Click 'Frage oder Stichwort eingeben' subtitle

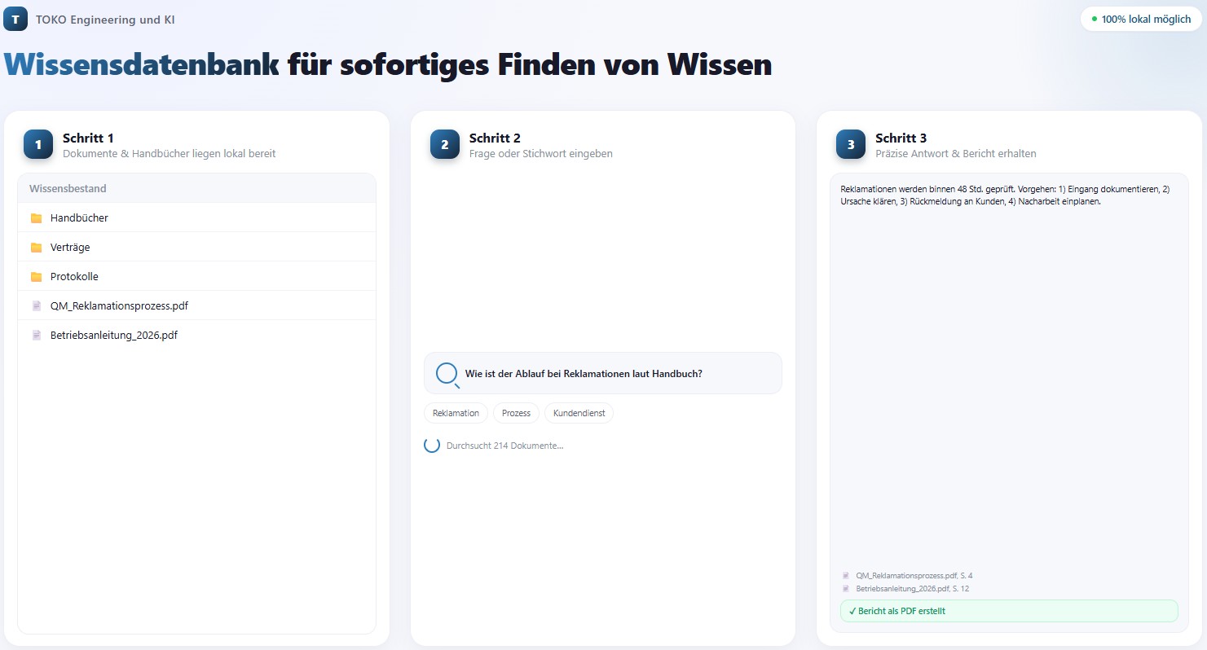pyautogui.click(x=541, y=154)
